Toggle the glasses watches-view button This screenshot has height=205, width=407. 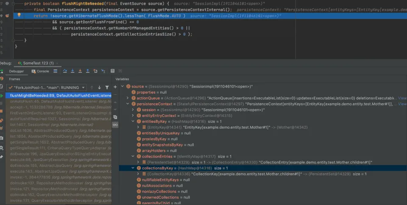115,125
